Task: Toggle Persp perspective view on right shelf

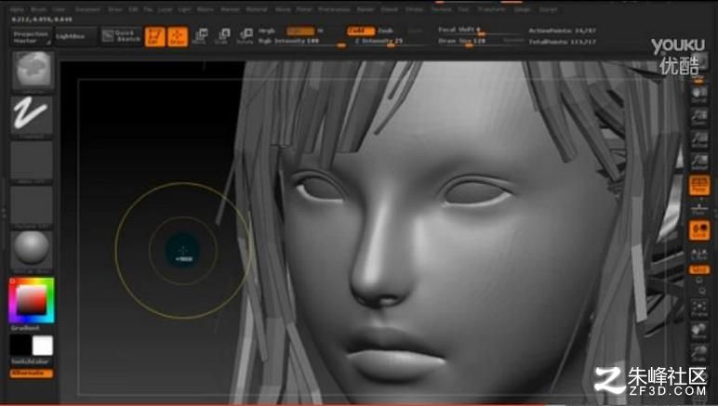Action: coord(698,184)
